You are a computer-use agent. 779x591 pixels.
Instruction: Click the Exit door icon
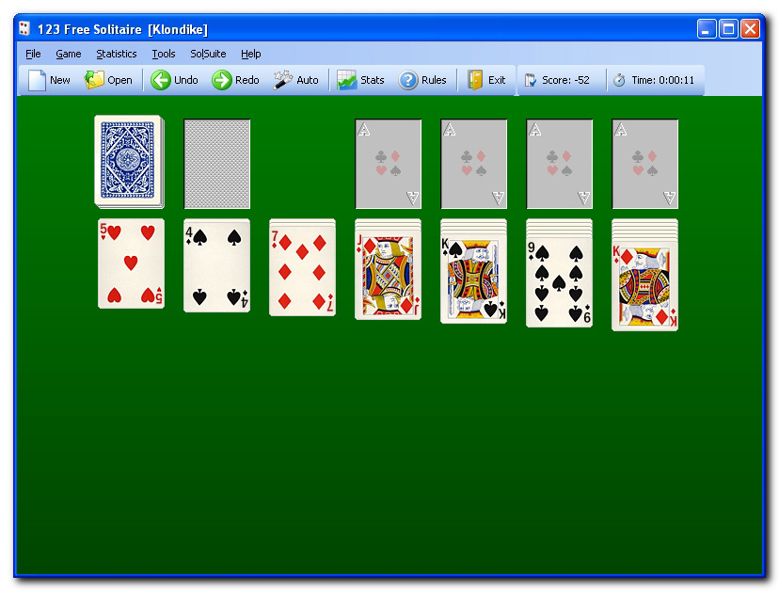[475, 80]
